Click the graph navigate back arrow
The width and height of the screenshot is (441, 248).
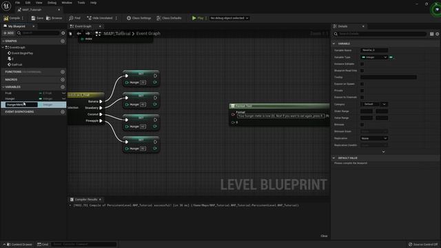(x=79, y=34)
